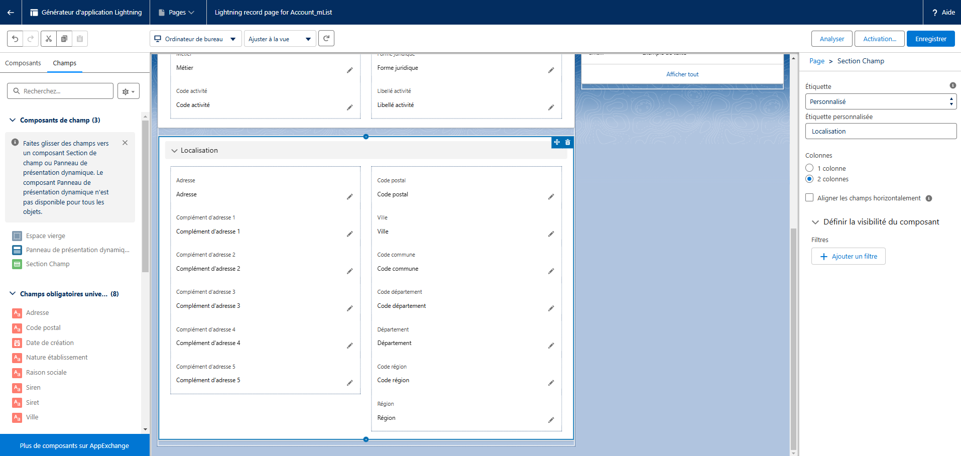Image resolution: width=961 pixels, height=456 pixels.
Task: Open Générateur d'application Lightning menu
Action: [86, 12]
